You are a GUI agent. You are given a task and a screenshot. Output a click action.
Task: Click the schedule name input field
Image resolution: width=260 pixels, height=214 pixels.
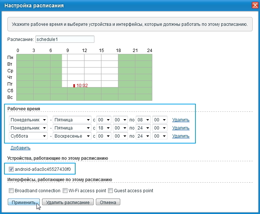(65, 39)
